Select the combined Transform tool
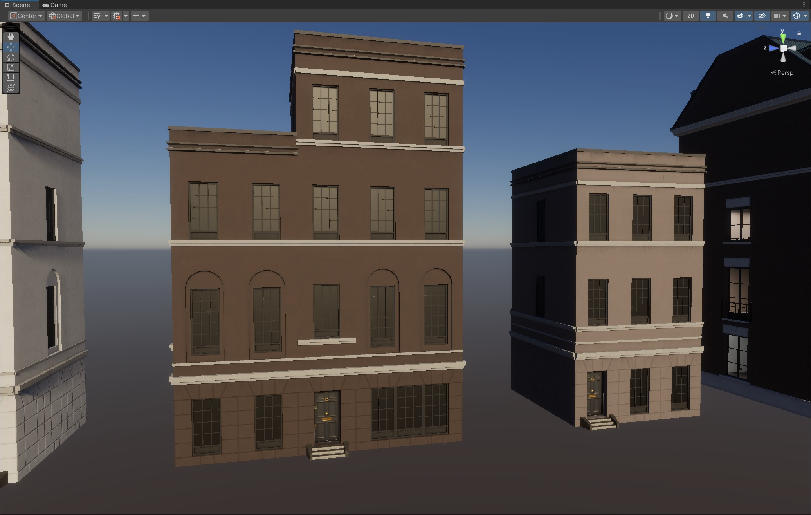 (x=11, y=88)
